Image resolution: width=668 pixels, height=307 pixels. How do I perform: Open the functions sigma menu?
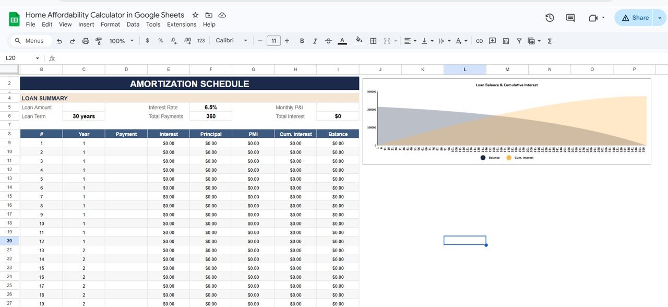click(x=550, y=41)
